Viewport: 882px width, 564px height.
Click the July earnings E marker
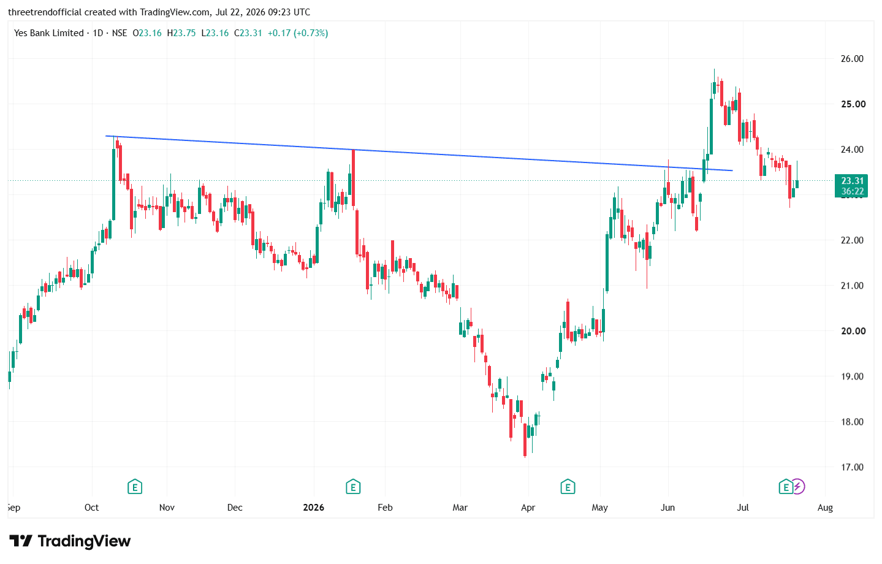click(785, 487)
